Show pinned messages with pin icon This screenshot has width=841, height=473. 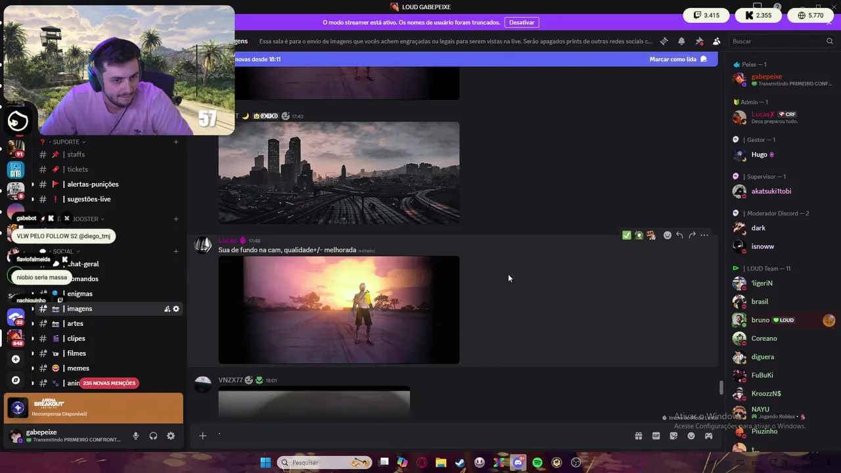tap(699, 41)
